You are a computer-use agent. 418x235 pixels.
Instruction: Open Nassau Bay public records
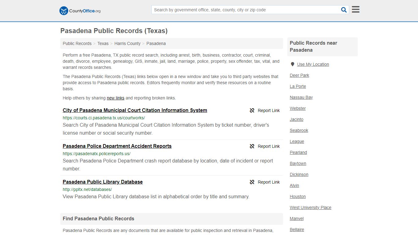click(301, 97)
